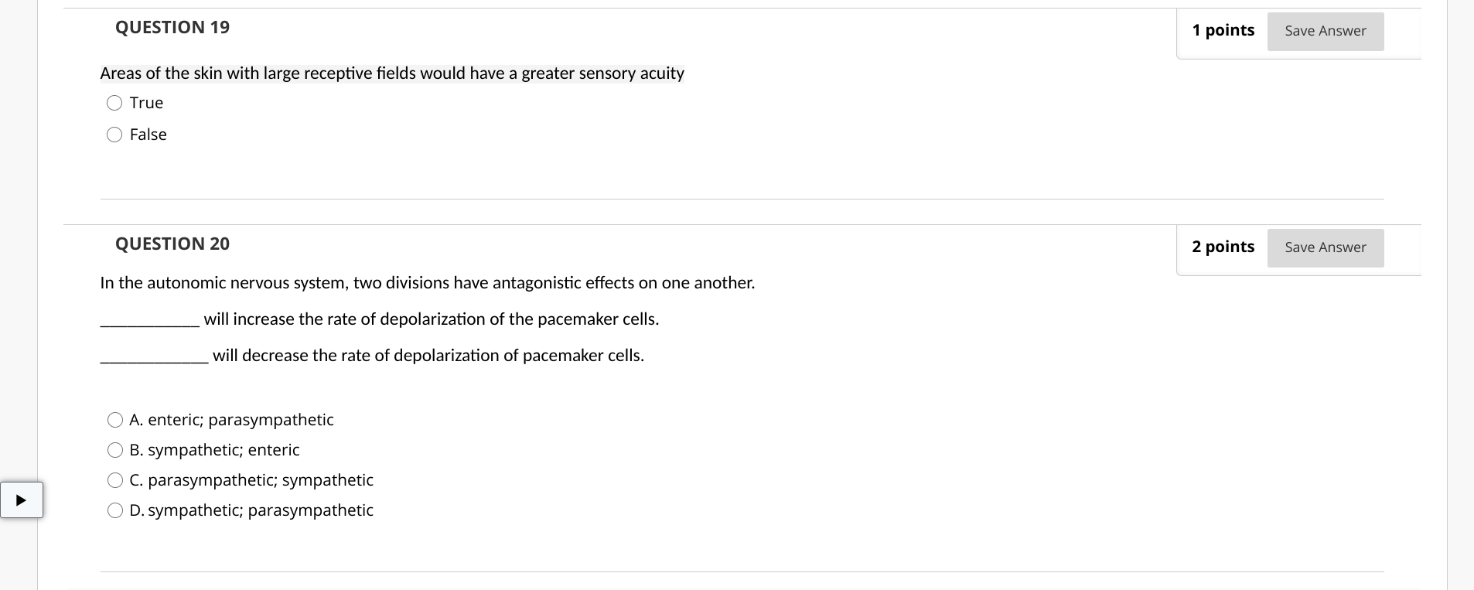Viewport: 1474px width, 590px height.
Task: Click the Question 19 prompt about receptive fields
Action: (x=391, y=73)
